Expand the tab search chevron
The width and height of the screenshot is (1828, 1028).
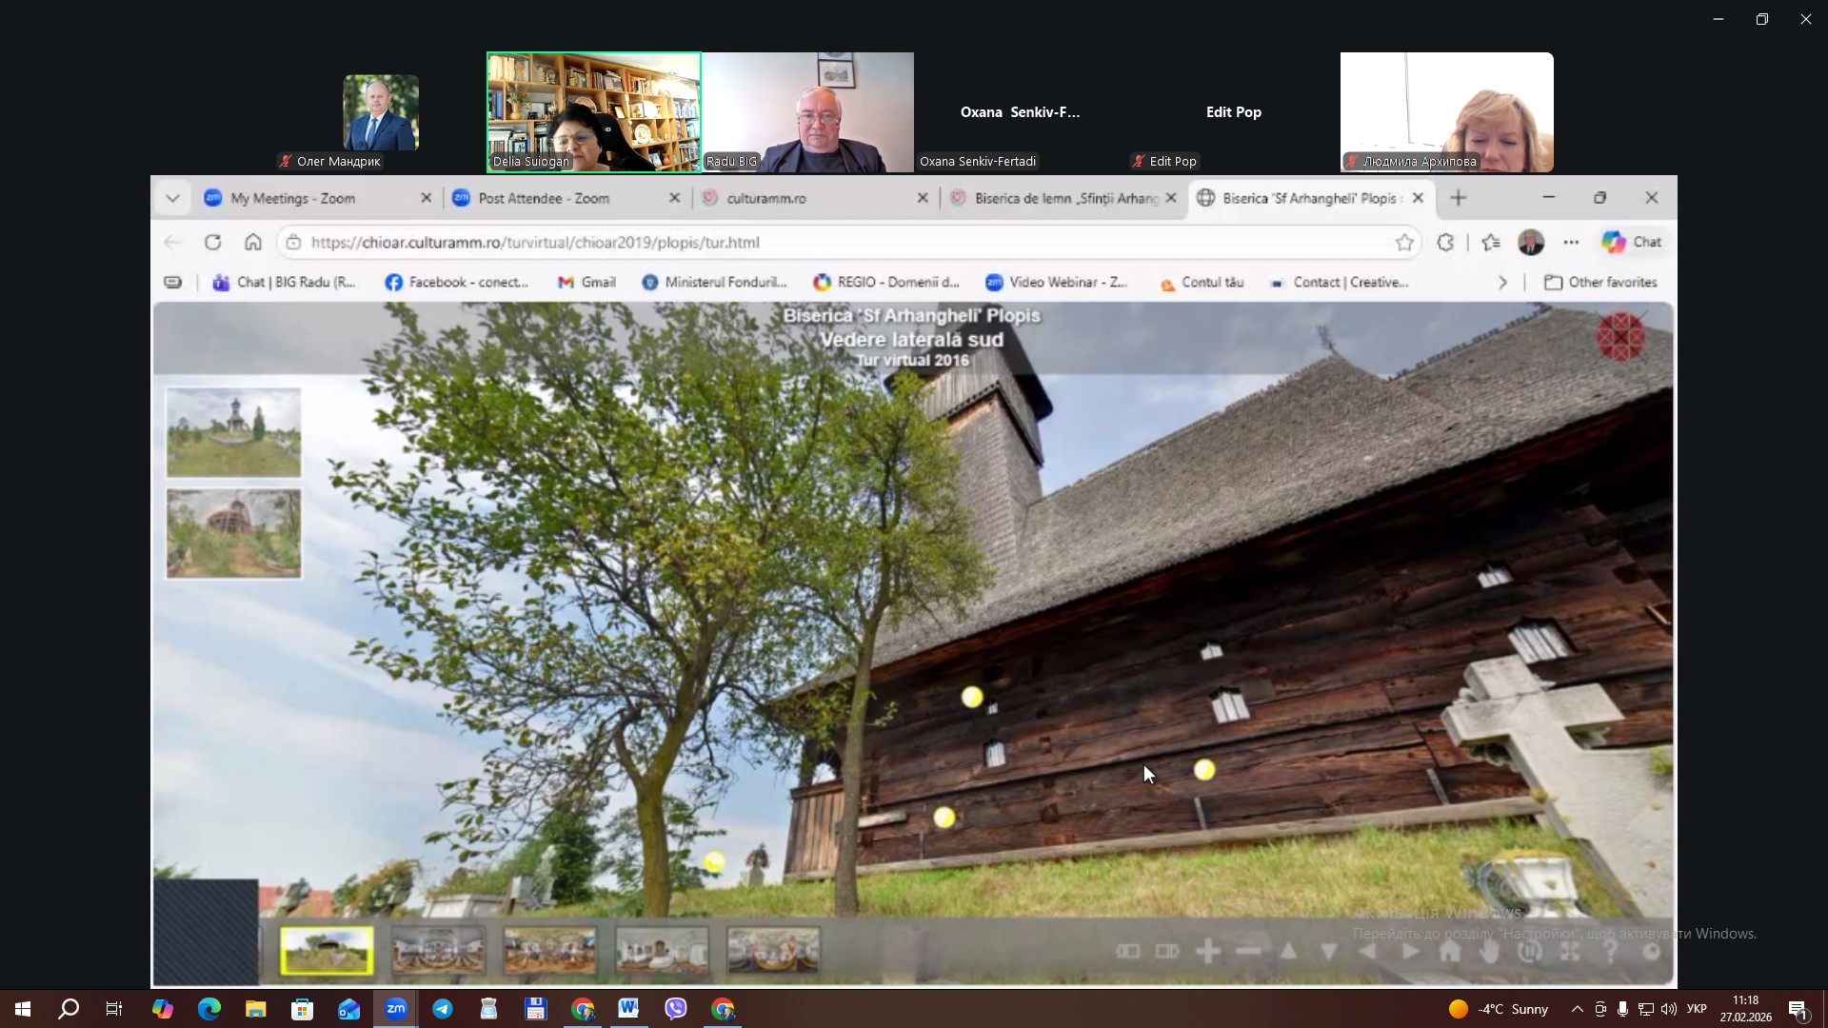172,198
